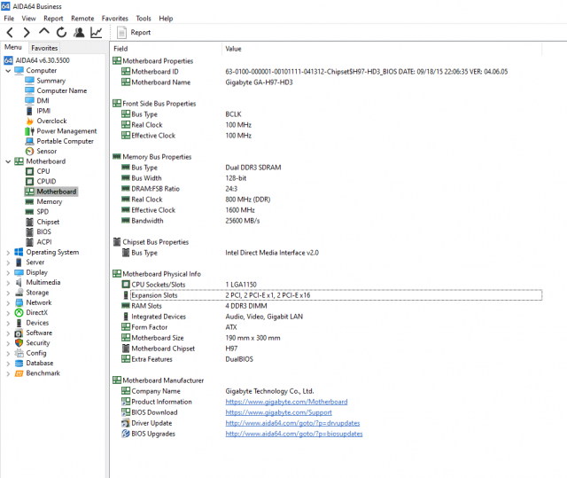
Task: Go up one level with Up arrow
Action: [x=44, y=33]
